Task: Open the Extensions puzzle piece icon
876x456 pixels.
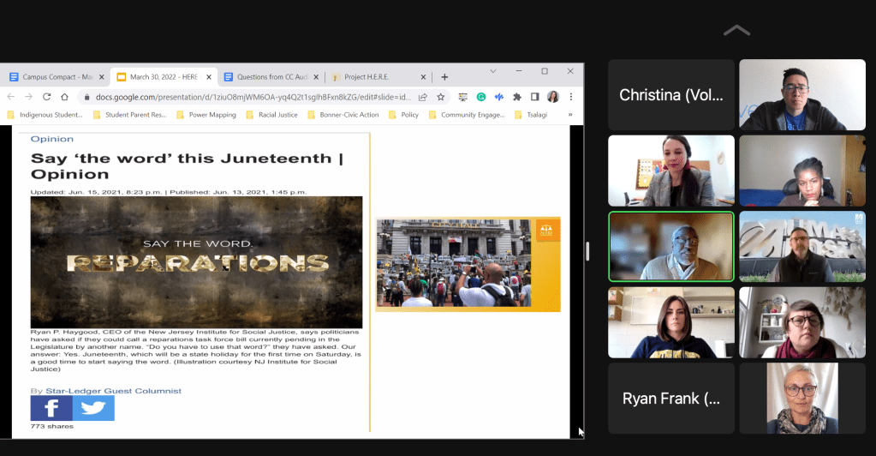Action: point(517,97)
